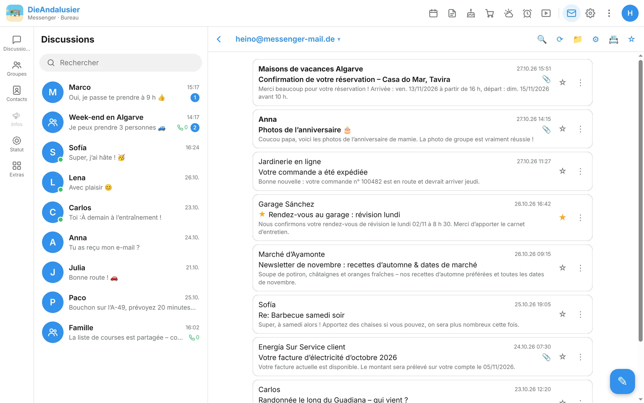Screen dimensions: 644x403
Task: Go back using the left chevron
Action: (x=219, y=39)
